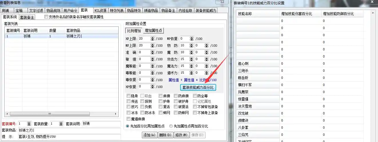Click the 增加技能伤害百分比 column header
This screenshot has width=378, height=142.
click(x=300, y=14)
